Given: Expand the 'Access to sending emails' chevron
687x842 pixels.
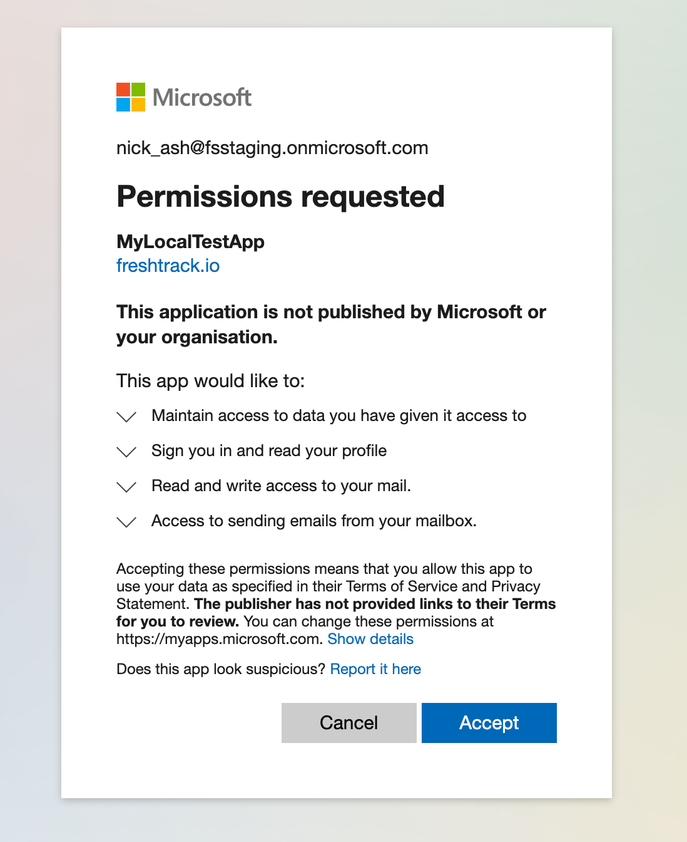Looking at the screenshot, I should [126, 522].
